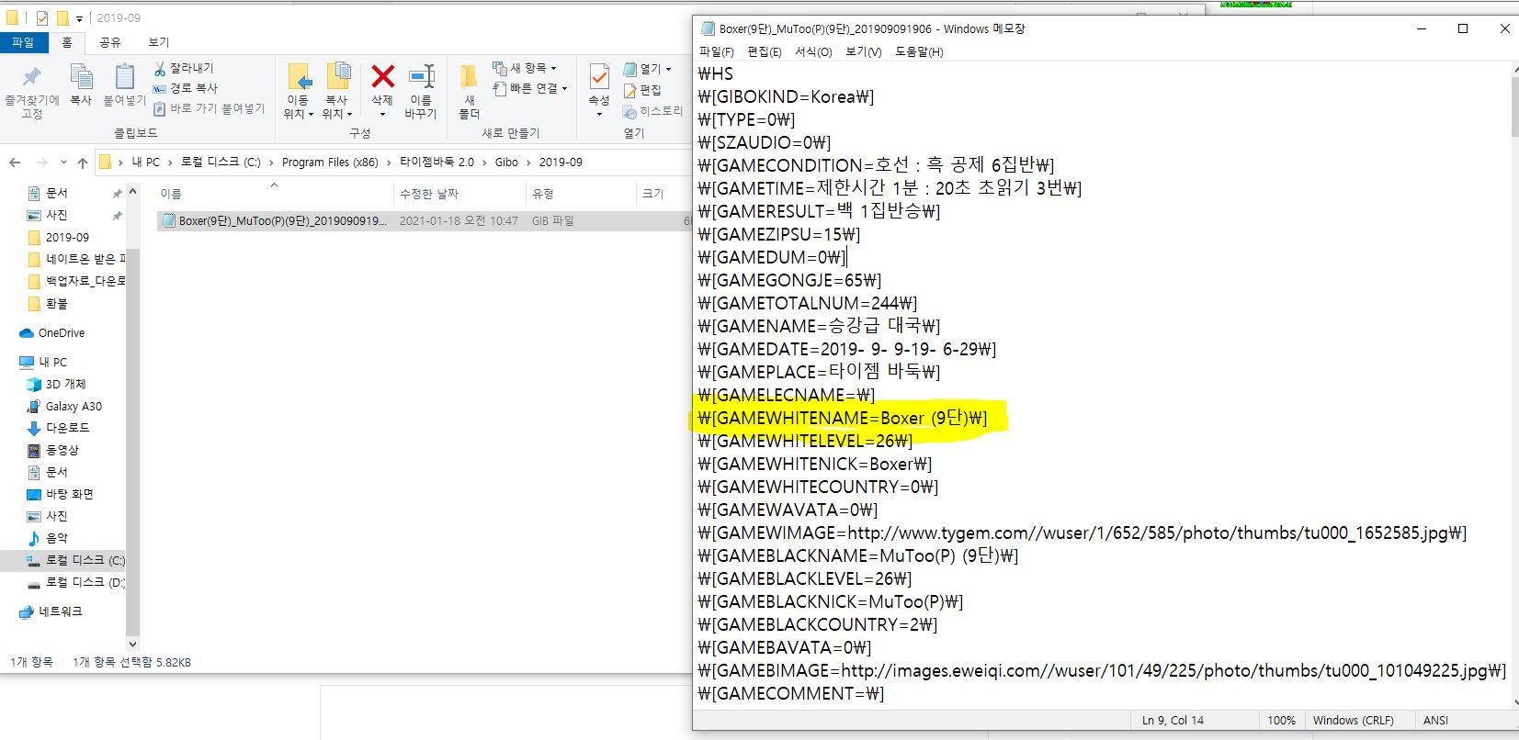
Task: Select the Boxer(9단)_MuToo GIB file
Action: click(276, 221)
